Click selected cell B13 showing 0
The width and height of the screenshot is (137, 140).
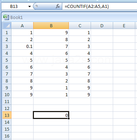coord(51,115)
